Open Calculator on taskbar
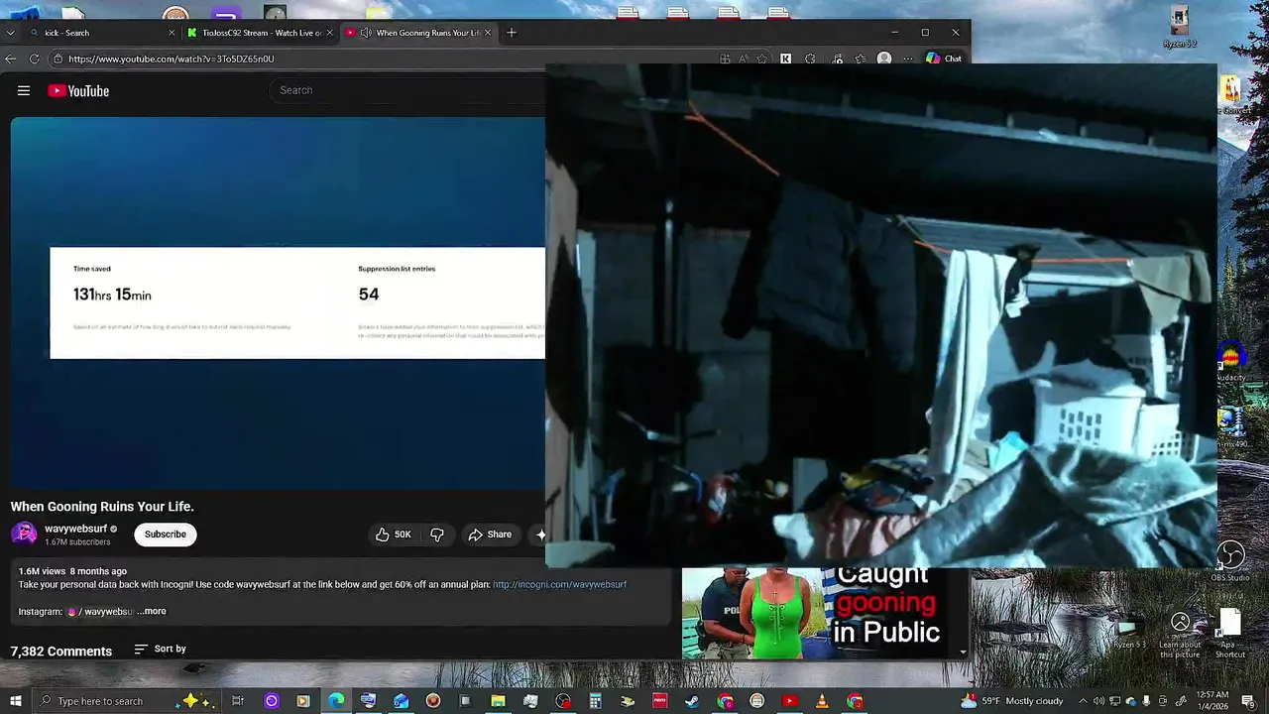 [x=595, y=701]
